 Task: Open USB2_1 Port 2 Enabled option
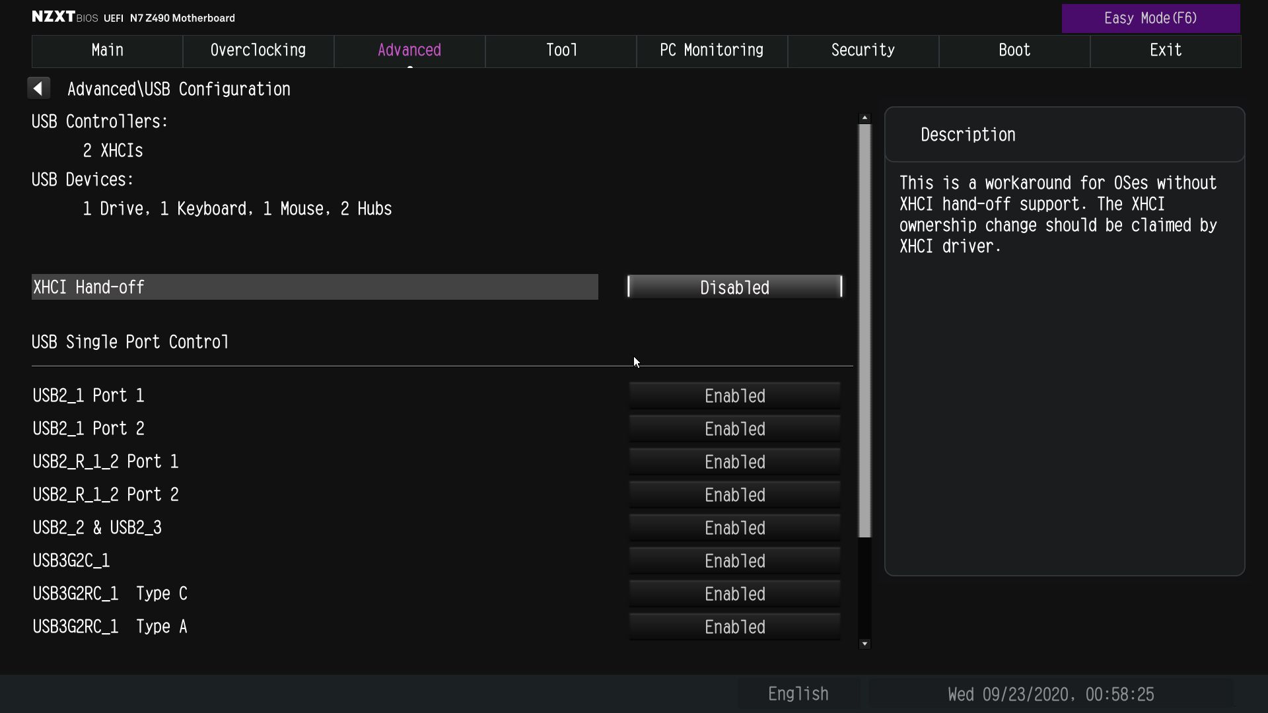734,429
